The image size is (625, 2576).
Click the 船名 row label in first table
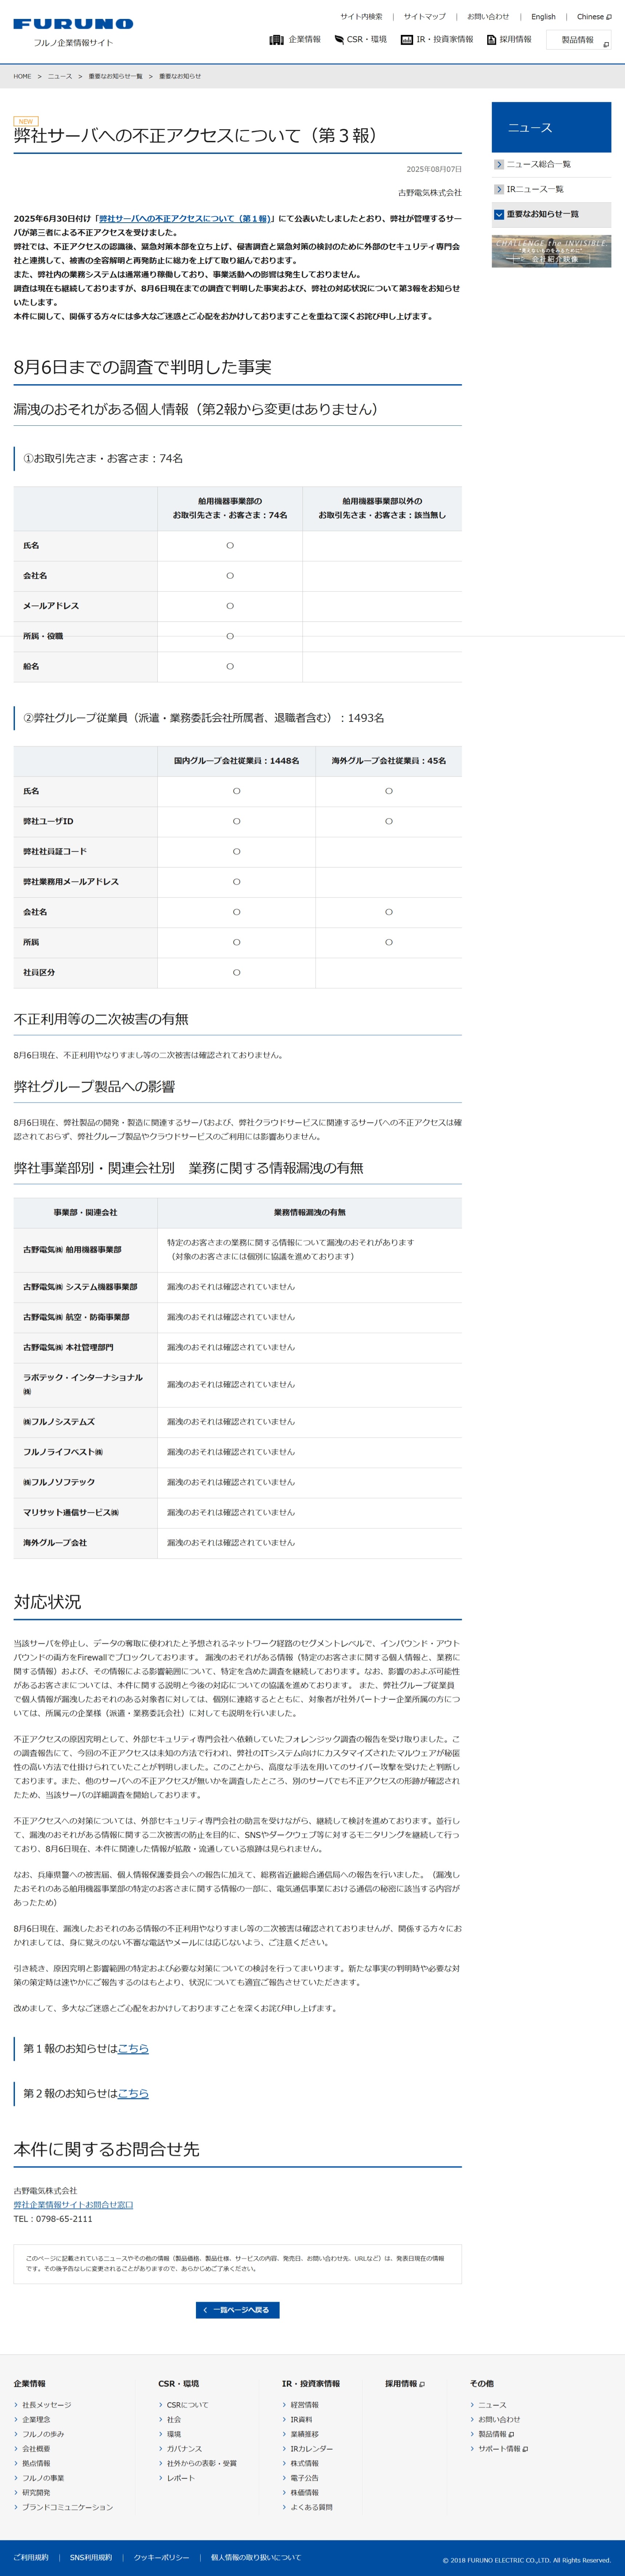(x=31, y=666)
